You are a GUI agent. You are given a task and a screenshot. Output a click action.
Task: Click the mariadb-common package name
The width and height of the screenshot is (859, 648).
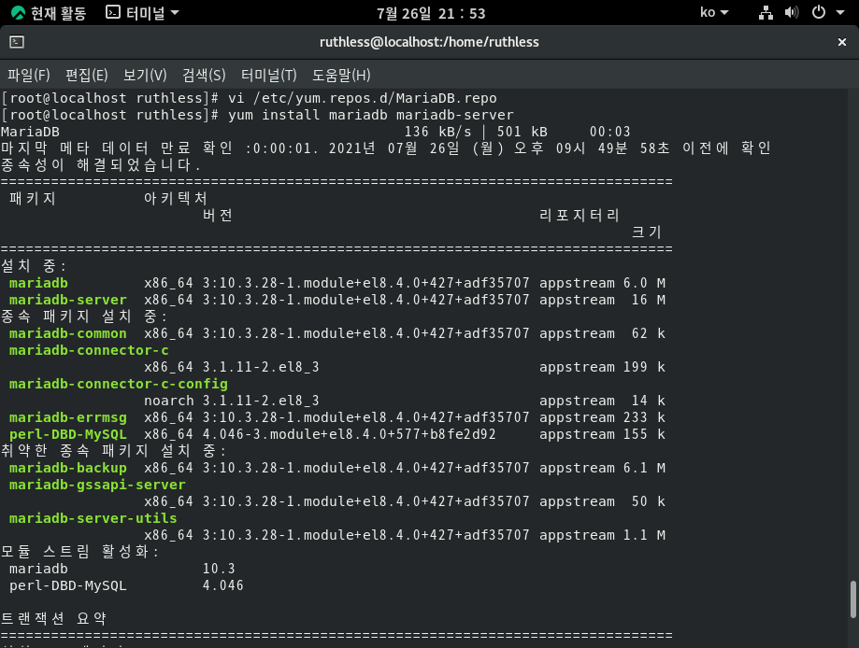(x=68, y=333)
